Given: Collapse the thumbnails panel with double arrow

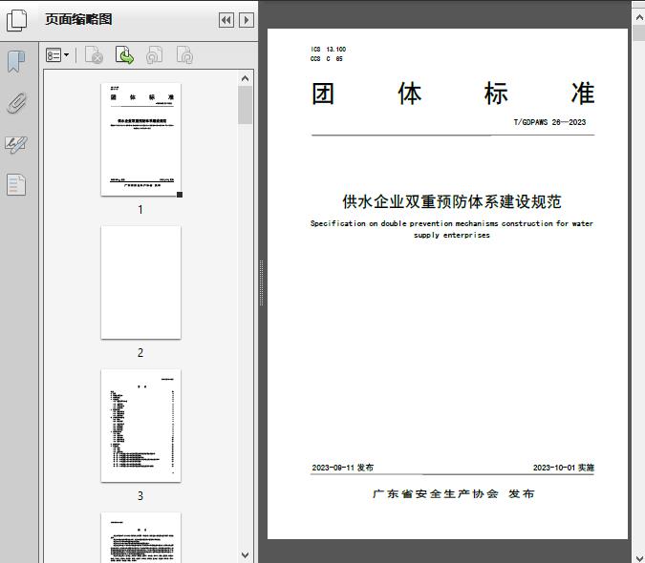Looking at the screenshot, I should click(226, 20).
